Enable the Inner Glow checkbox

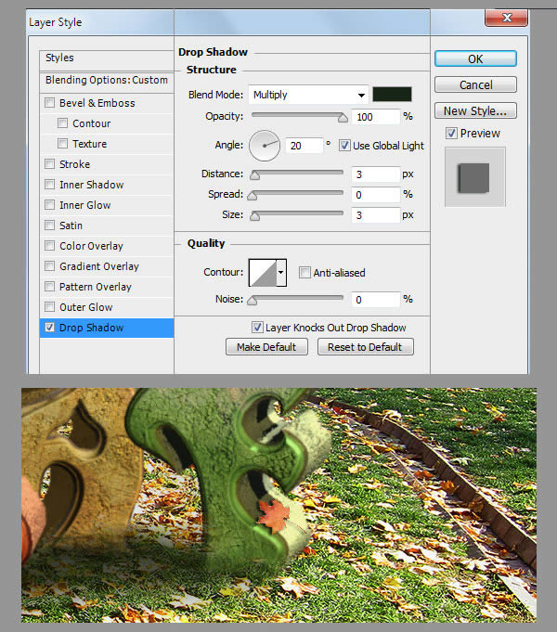click(x=49, y=205)
